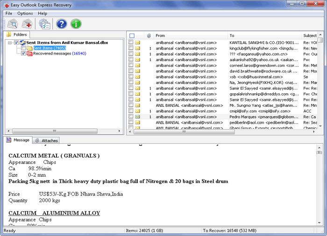The image size is (327, 236).
Task: Click the Attaches tab paperclip icon
Action: (x=37, y=140)
